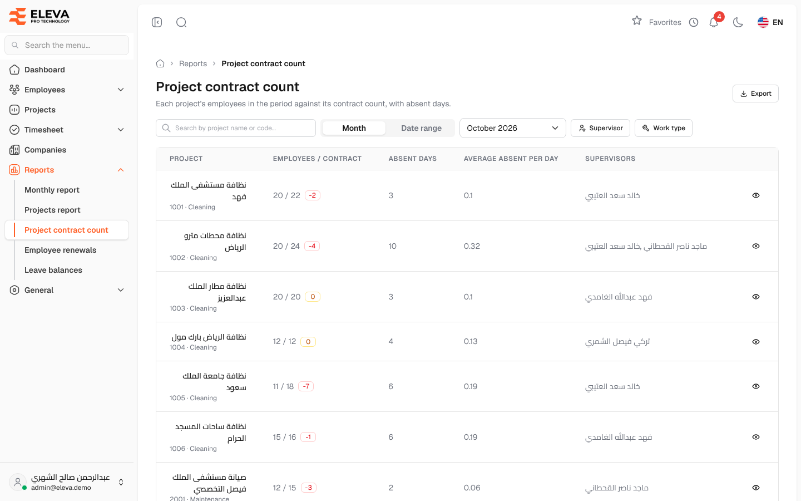This screenshot has width=801, height=501.
Task: Go to Reports breadcrumb link
Action: click(x=193, y=63)
